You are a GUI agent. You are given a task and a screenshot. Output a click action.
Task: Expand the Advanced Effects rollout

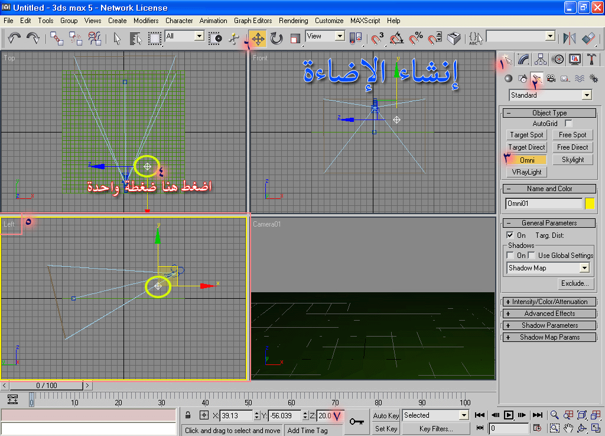coord(549,314)
